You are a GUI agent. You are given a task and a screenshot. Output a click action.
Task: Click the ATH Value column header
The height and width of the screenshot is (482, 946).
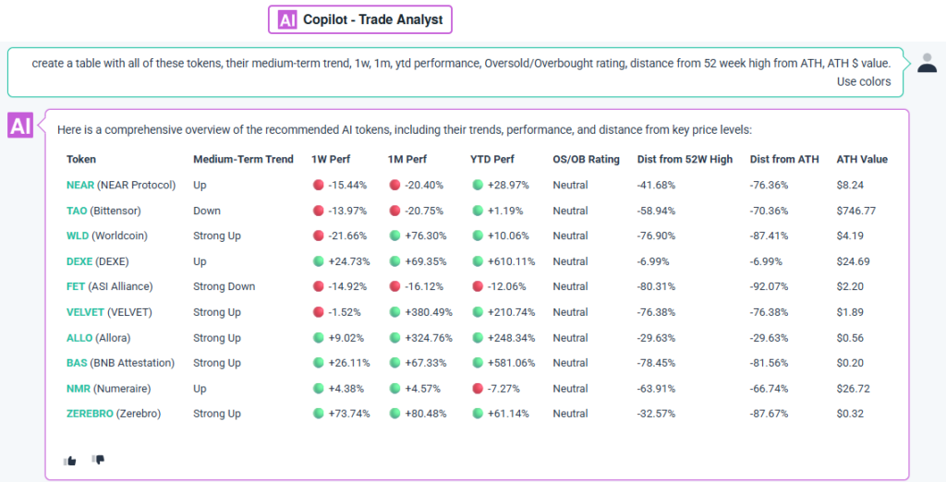click(862, 159)
